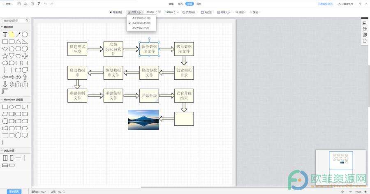Click the Mount Fuji image on canvas
The width and height of the screenshot is (370, 194).
[143, 120]
